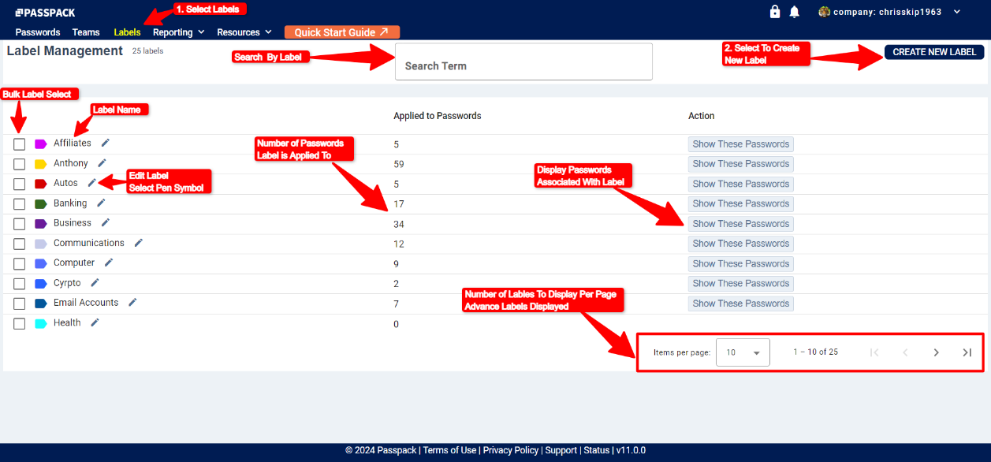Open the Quick Start Guide
The width and height of the screenshot is (991, 462).
(342, 32)
